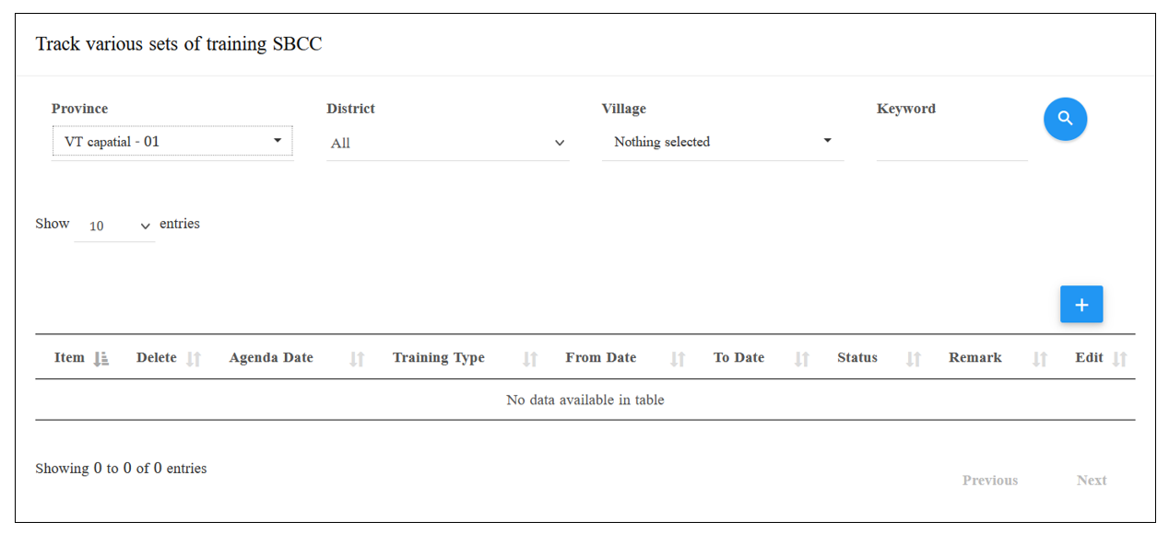The height and width of the screenshot is (533, 1169).
Task: Click the blue plus add button
Action: pyautogui.click(x=1081, y=305)
